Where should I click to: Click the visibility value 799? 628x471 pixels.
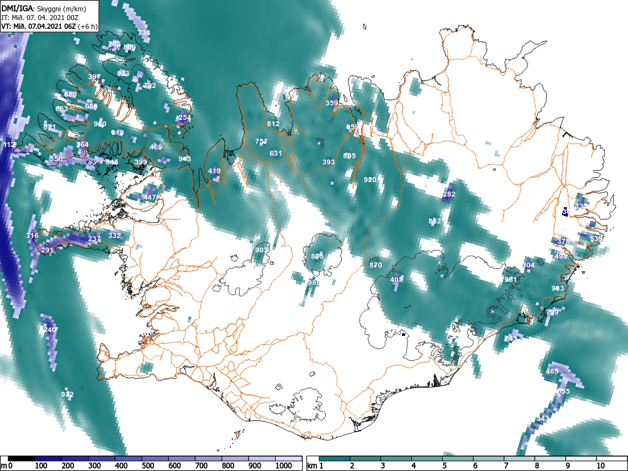click(552, 312)
